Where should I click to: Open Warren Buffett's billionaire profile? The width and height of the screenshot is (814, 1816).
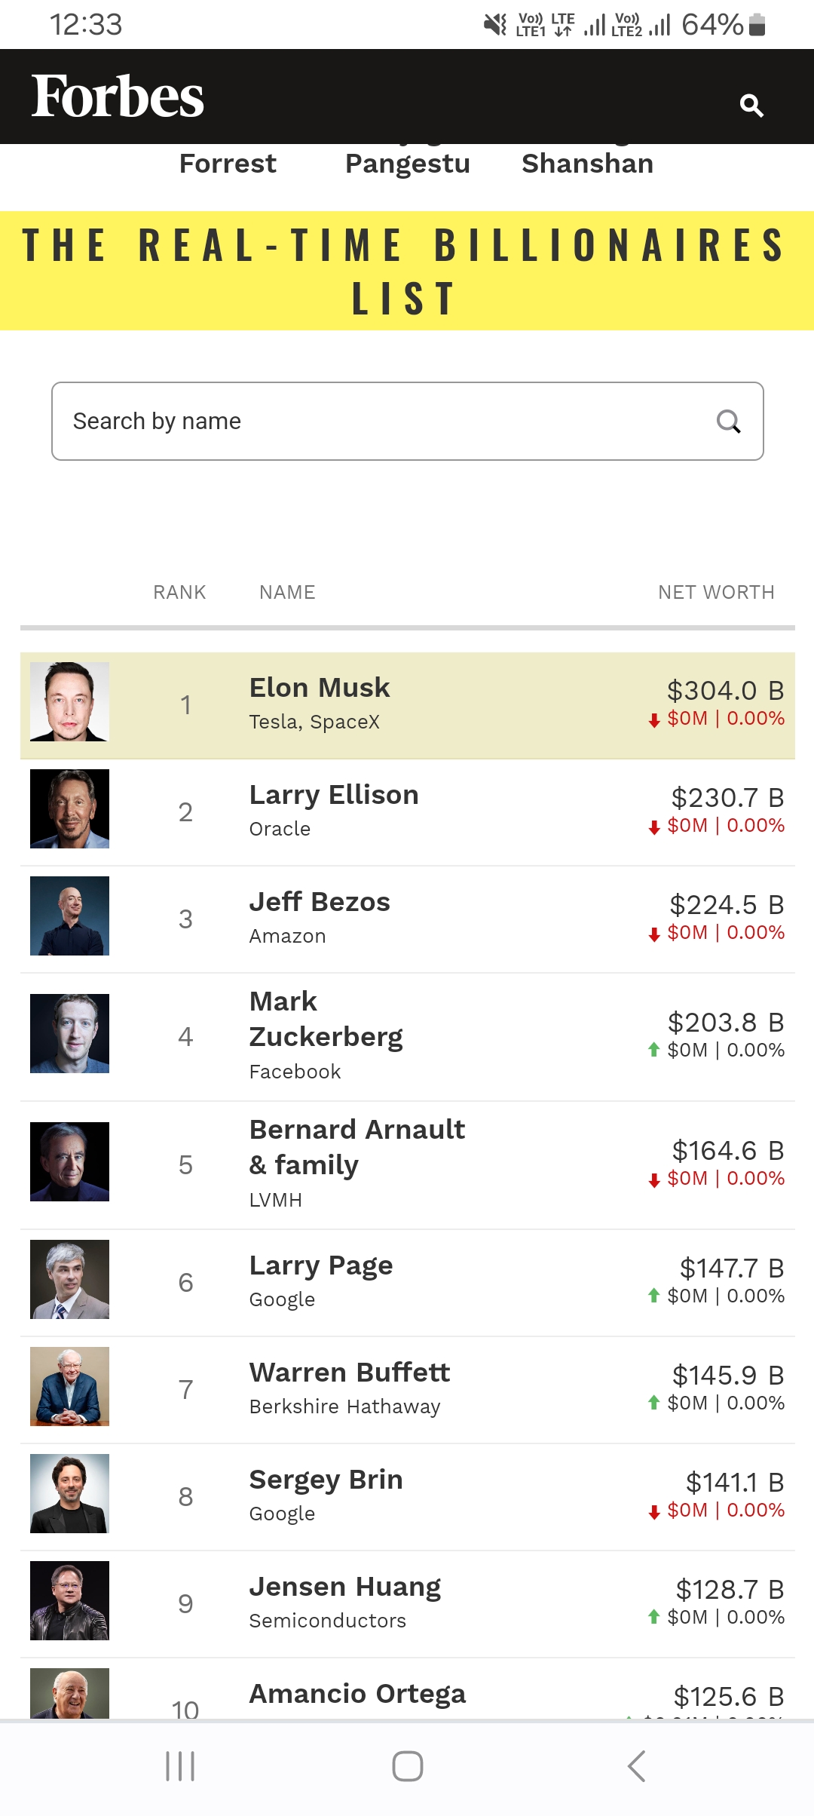[350, 1373]
